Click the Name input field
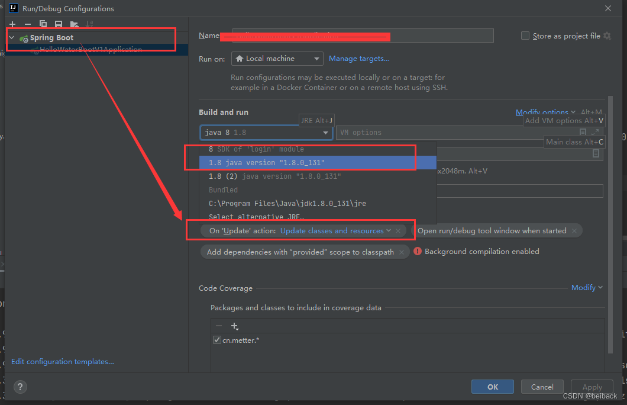Screen dimensions: 627x405 (363, 36)
